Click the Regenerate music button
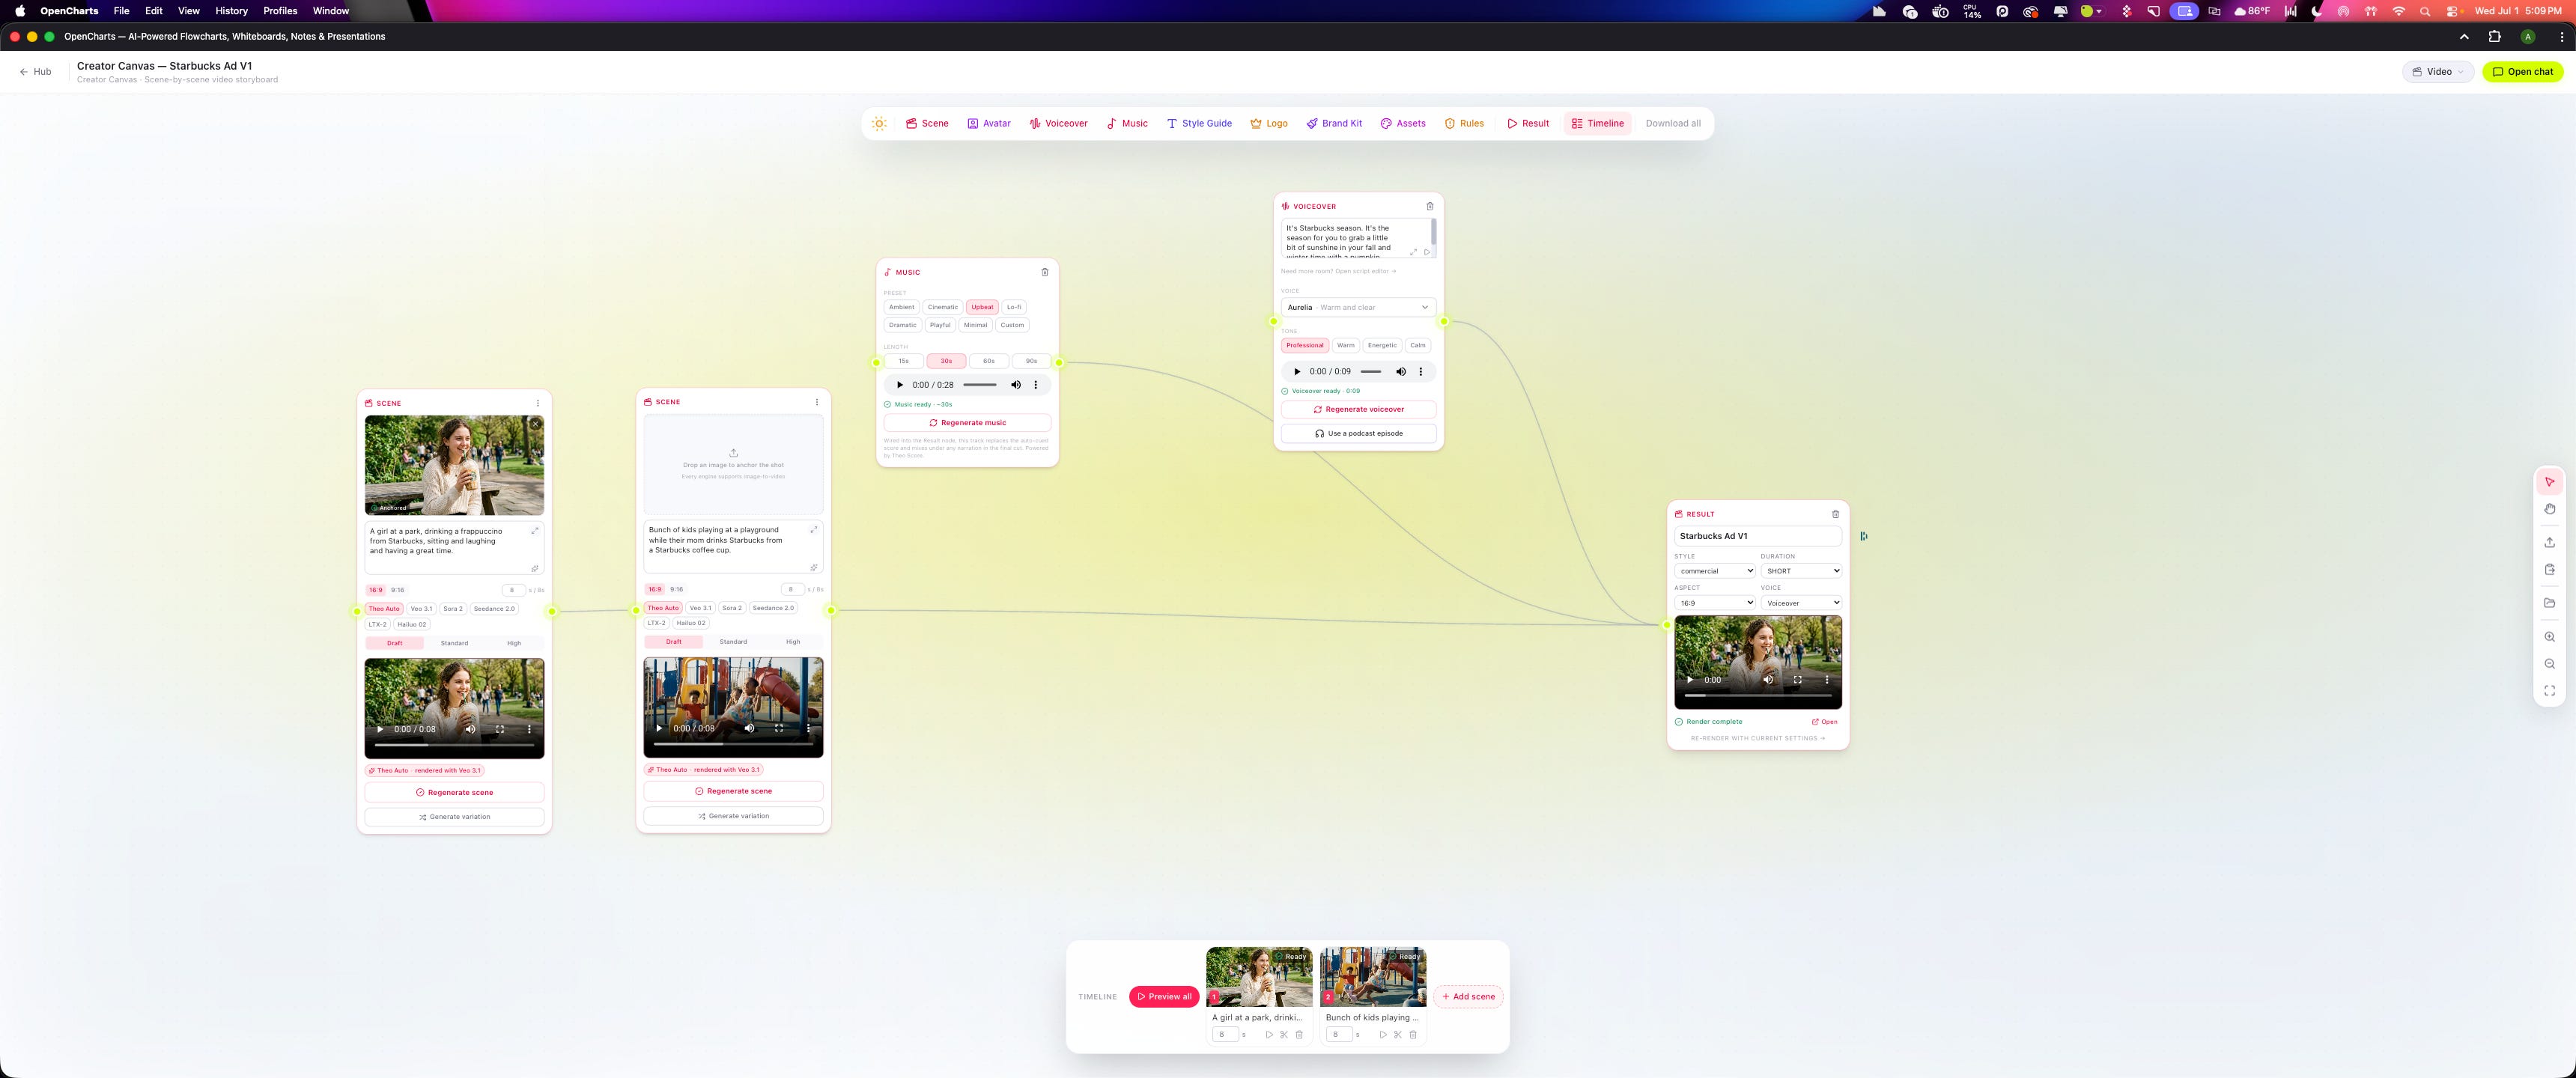 pyautogui.click(x=967, y=423)
